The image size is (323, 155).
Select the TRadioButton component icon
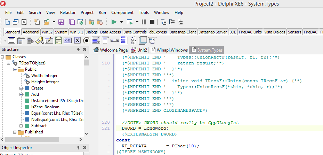click(x=87, y=40)
